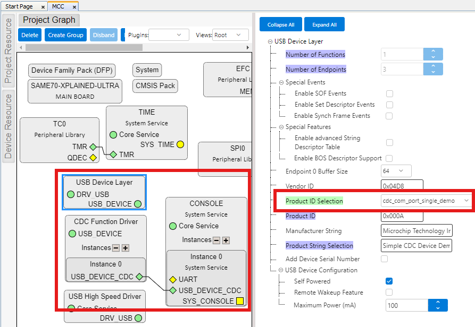The height and width of the screenshot is (327, 475).
Task: Enable Remote Wakeup Feature checkbox
Action: click(x=389, y=292)
